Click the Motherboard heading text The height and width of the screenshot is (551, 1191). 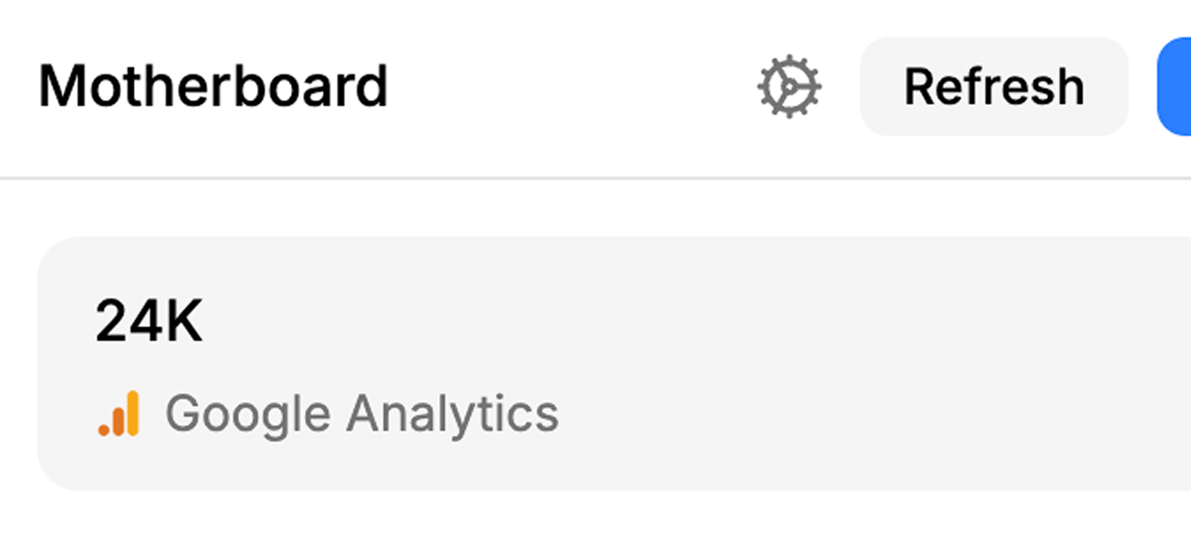pos(213,87)
